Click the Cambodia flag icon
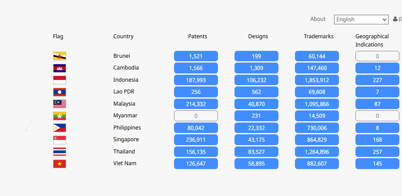Viewport: 402px width, 196px height. pyautogui.click(x=60, y=68)
